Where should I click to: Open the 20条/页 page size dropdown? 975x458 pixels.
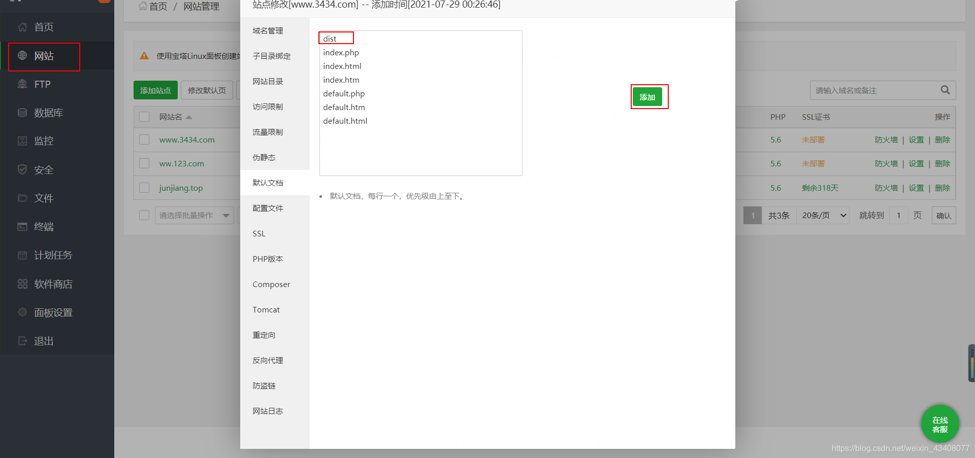(x=822, y=215)
